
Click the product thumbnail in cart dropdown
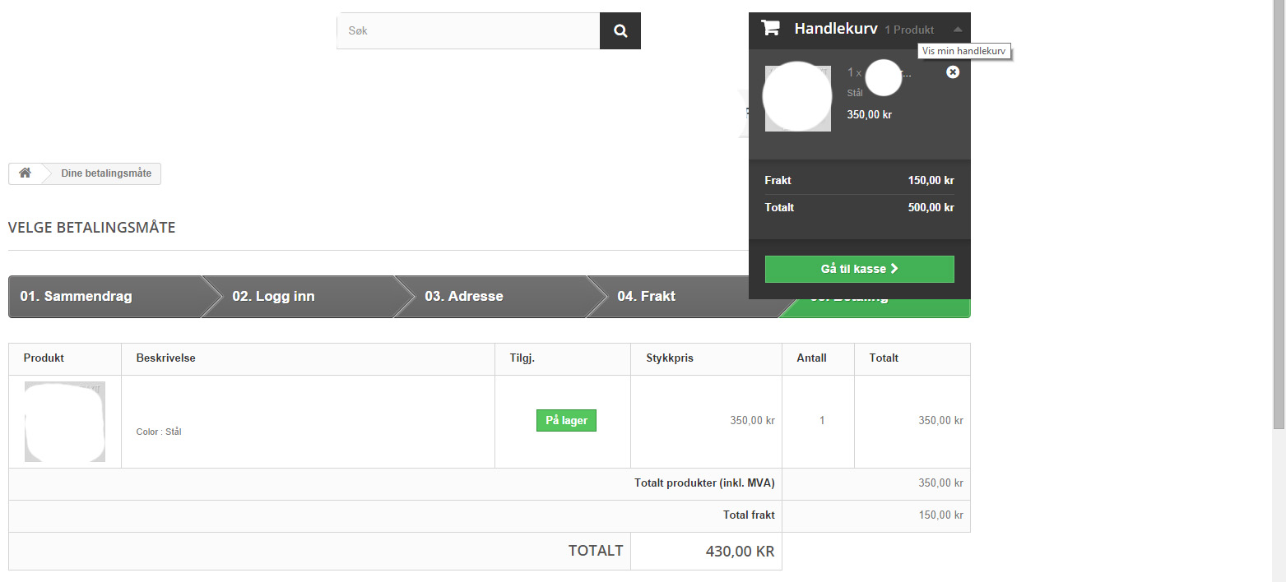[x=797, y=97]
